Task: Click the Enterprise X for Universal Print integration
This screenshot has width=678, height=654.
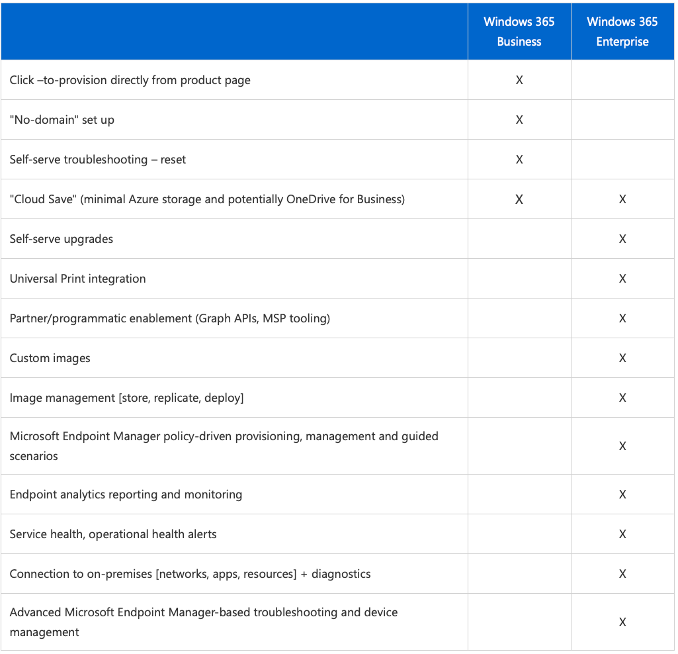Action: pos(622,279)
